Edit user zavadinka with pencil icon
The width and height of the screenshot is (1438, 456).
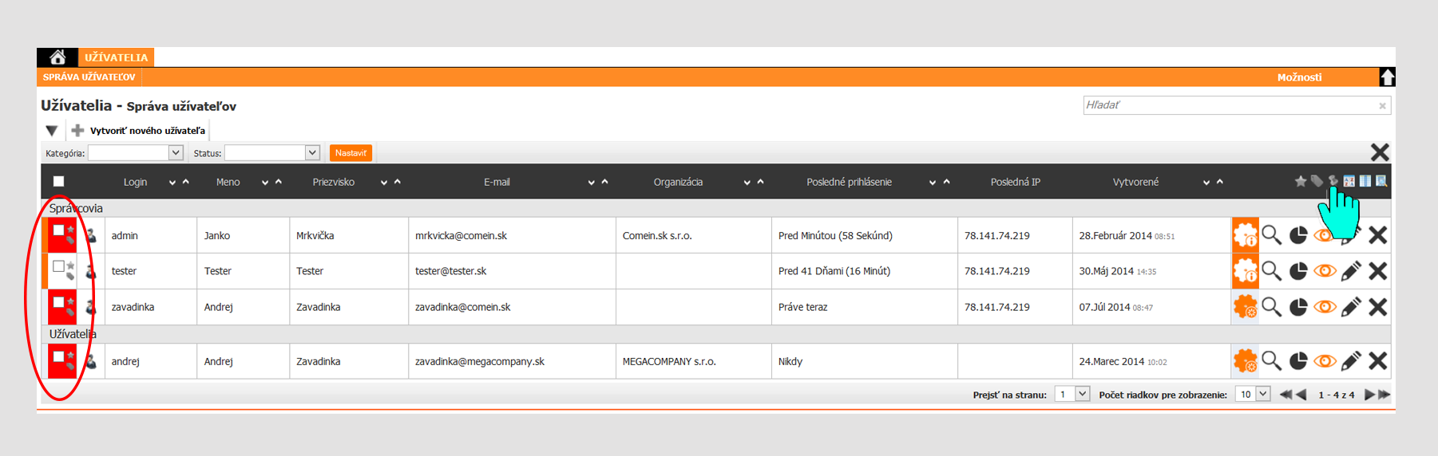[1351, 307]
